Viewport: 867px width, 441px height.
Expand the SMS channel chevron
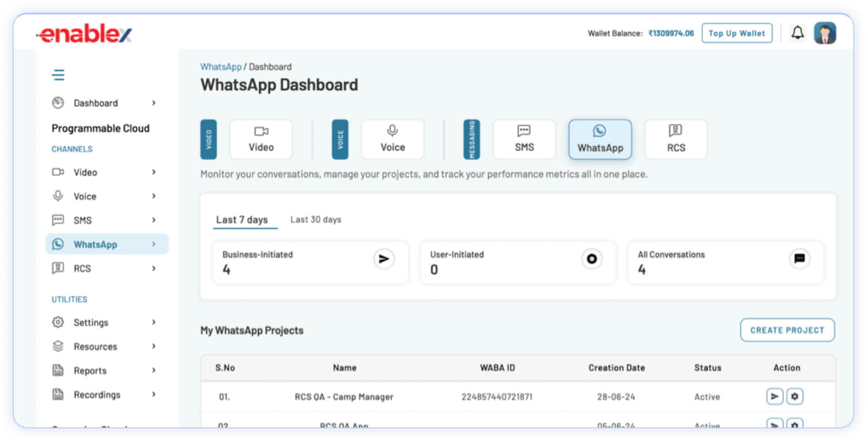tap(154, 220)
